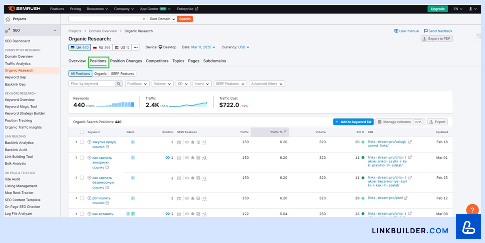Click the link icon next to position in анкорную row
The height and width of the screenshot is (243, 485).
coord(167,158)
